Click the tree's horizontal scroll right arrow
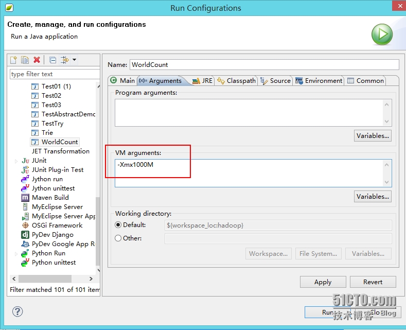 (91, 279)
